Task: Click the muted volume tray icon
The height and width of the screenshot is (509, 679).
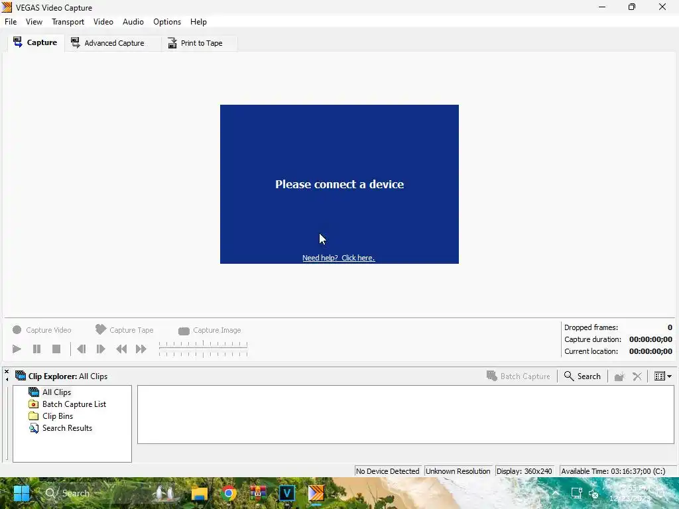Action: pos(593,493)
